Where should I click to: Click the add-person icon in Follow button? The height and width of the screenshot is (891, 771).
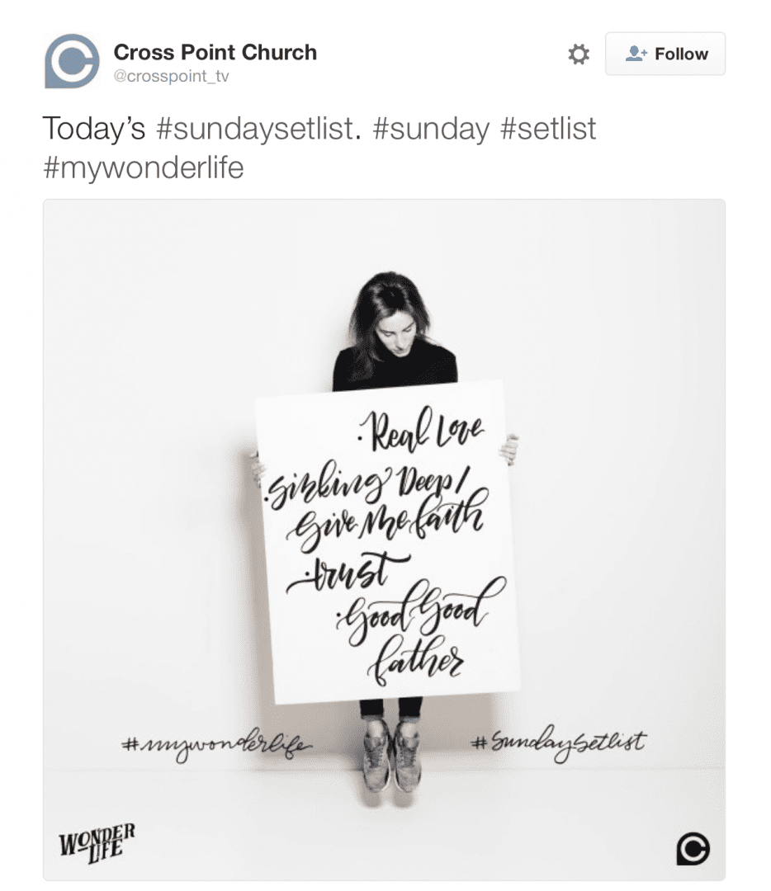[x=636, y=54]
